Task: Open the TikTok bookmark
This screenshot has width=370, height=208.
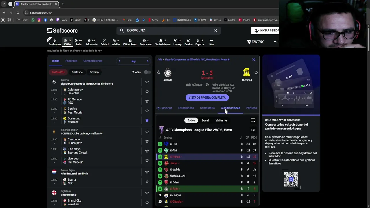Action: coord(75,20)
